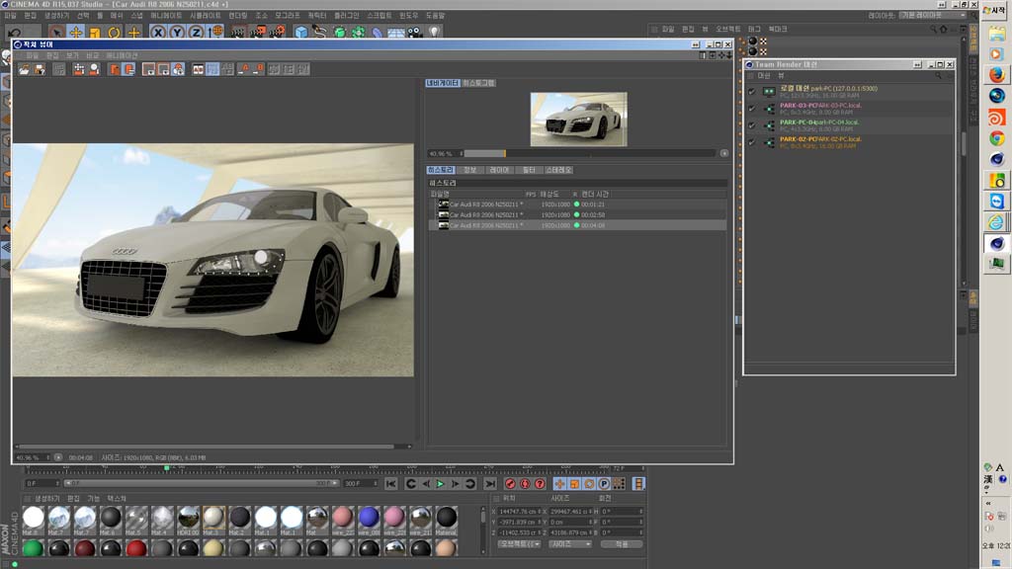Select the Live Selection arrow tool

click(56, 32)
